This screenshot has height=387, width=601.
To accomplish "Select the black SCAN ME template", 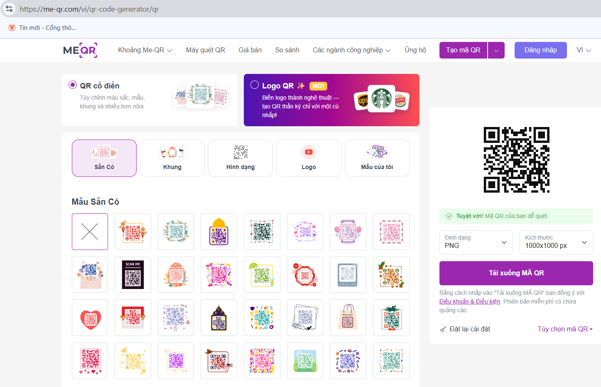I will click(133, 275).
